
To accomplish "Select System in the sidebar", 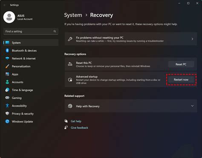I will (31, 43).
